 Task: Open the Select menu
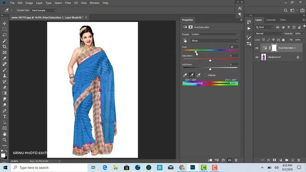pos(58,3)
